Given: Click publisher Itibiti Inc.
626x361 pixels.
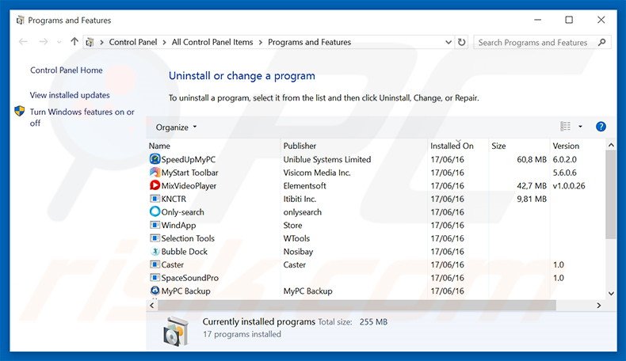Looking at the screenshot, I should click(300, 199).
